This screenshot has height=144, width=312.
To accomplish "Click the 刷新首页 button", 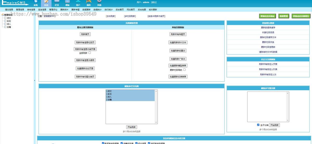I will pos(85,34).
